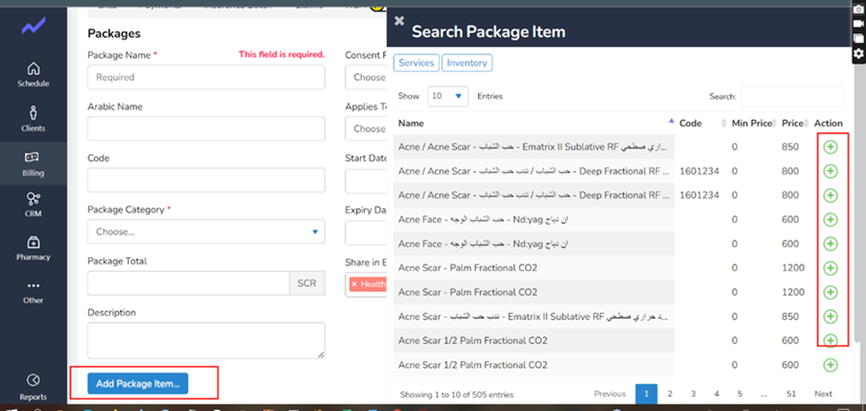Click the Packages section heading
The height and width of the screenshot is (411, 866).
coord(113,33)
